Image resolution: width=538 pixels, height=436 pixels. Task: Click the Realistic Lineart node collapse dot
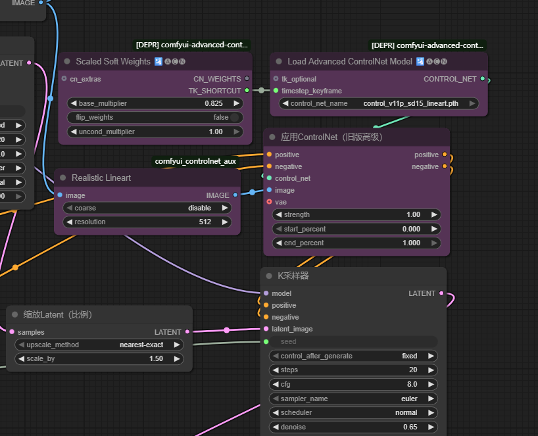click(x=63, y=178)
